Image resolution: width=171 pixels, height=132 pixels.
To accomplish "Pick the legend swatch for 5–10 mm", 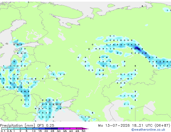I will point(29,128).
